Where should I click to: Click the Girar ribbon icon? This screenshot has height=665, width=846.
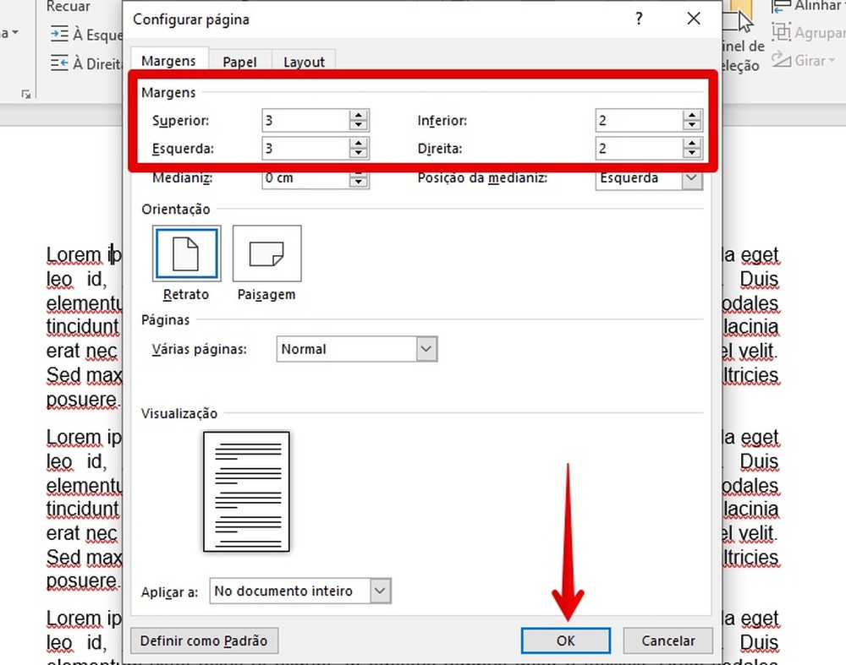(781, 59)
